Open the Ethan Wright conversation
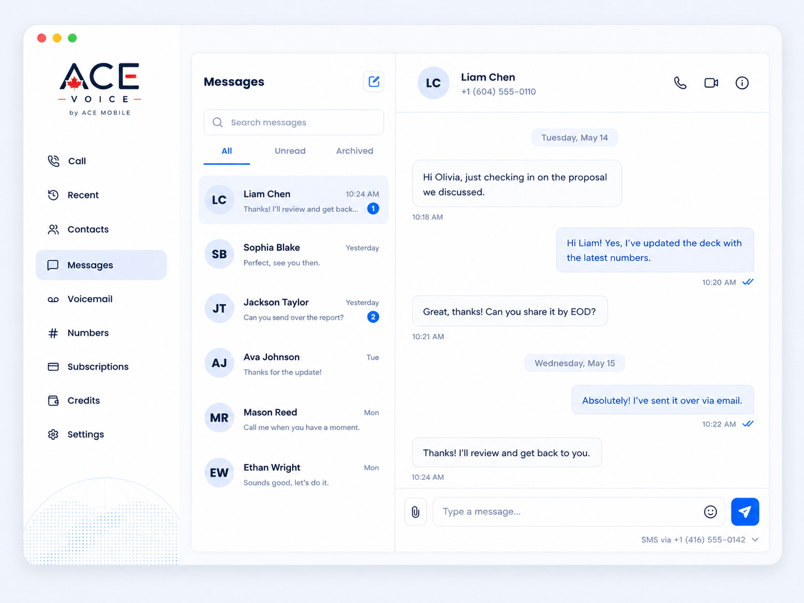Image resolution: width=804 pixels, height=603 pixels. (294, 474)
